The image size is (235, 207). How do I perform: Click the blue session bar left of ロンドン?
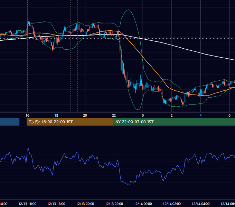[10, 122]
